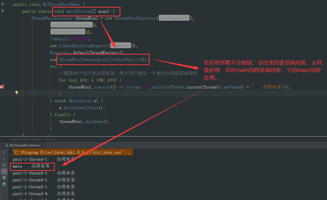This screenshot has height=200, width=327.
Task: Expand the java.exe command line in console
Action: coord(73,153)
